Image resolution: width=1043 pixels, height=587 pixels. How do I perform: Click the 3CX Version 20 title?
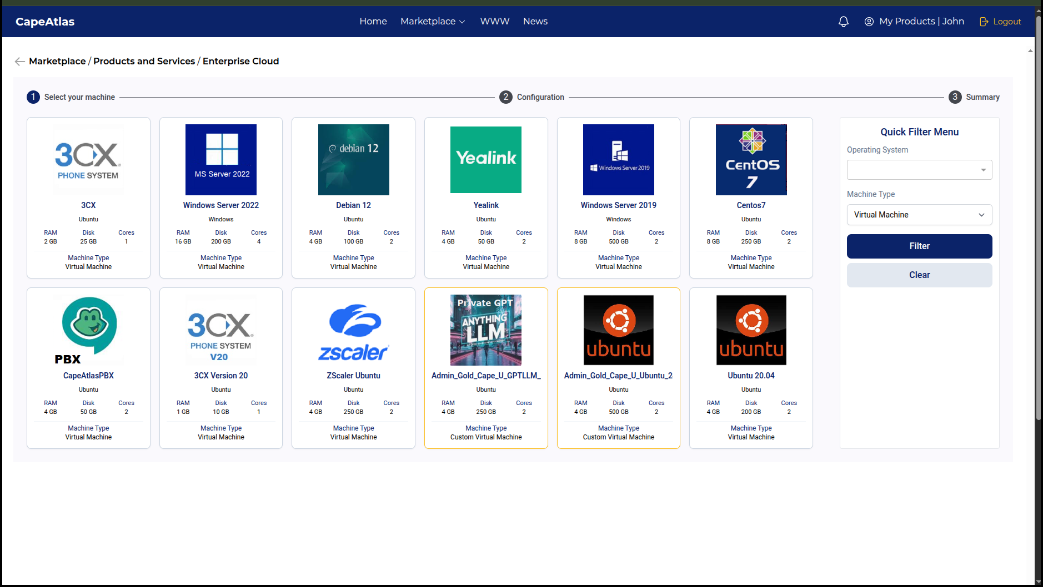221,376
